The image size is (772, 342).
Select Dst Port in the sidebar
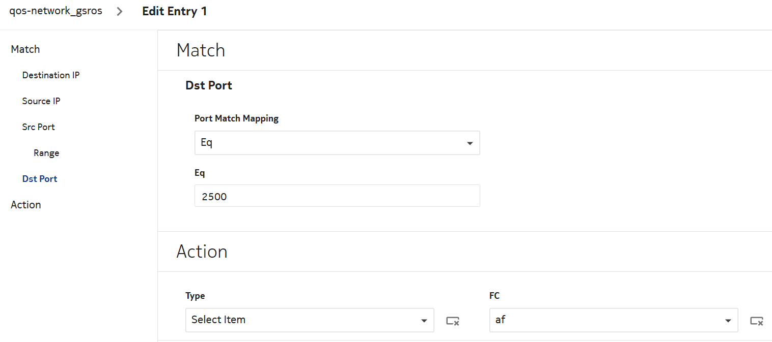(x=40, y=179)
